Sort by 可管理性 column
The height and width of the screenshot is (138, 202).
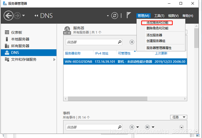point(124,53)
